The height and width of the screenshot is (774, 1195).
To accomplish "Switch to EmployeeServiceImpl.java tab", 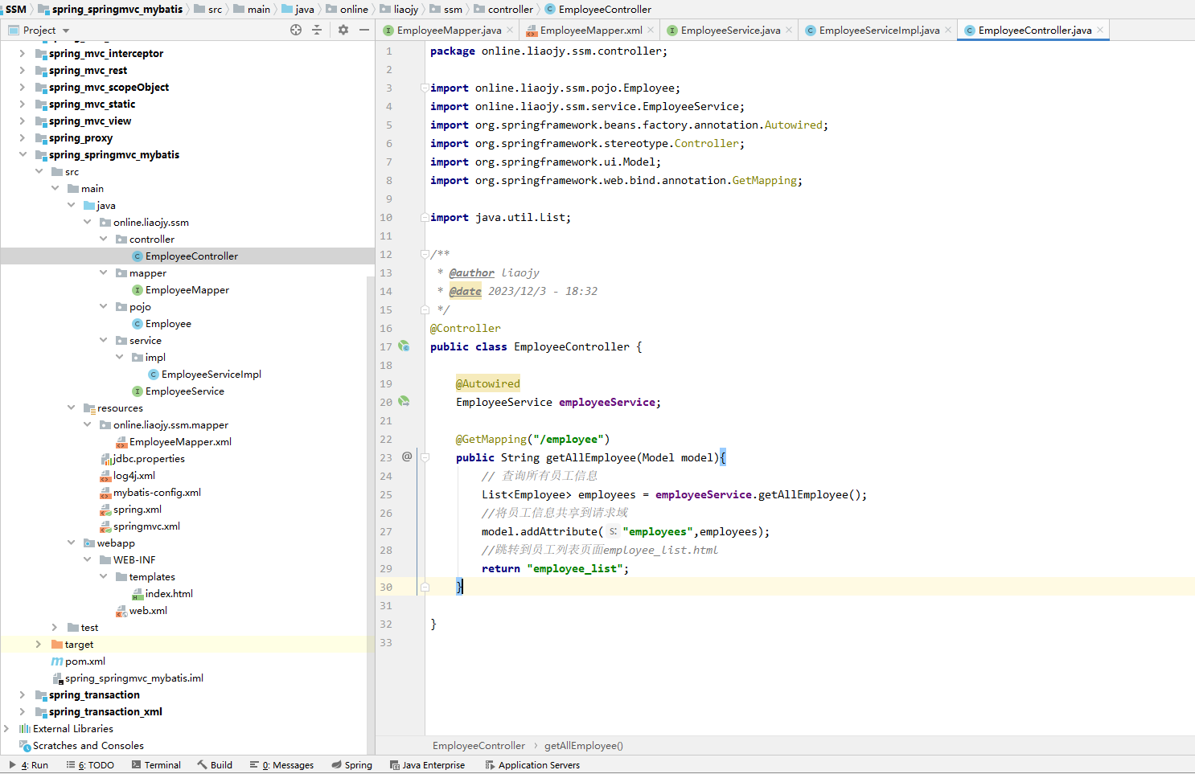I will (x=878, y=31).
